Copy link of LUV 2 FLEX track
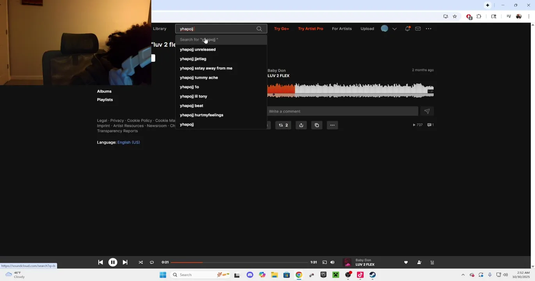 click(x=317, y=125)
